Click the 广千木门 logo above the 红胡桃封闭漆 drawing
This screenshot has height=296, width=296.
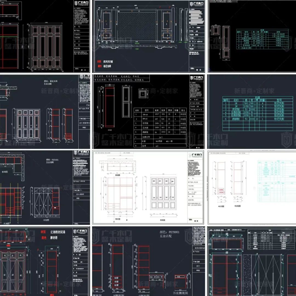point(81,232)
